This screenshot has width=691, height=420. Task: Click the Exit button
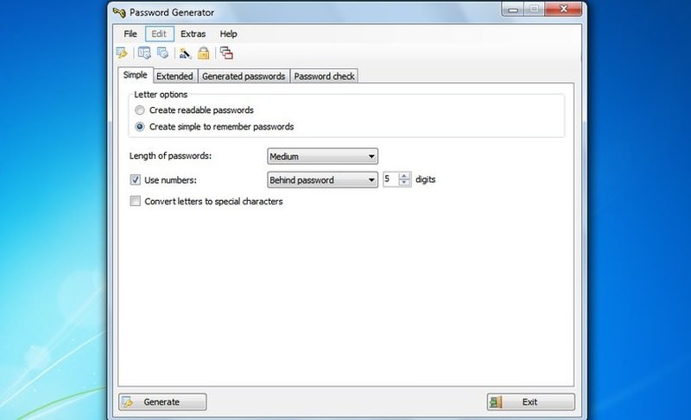pos(531,402)
